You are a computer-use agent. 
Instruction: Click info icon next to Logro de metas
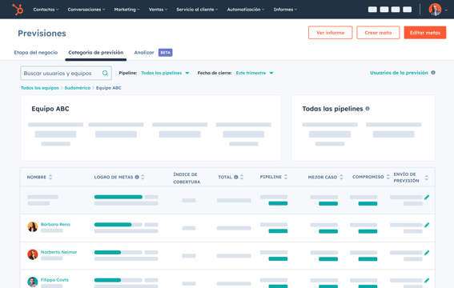(137, 177)
